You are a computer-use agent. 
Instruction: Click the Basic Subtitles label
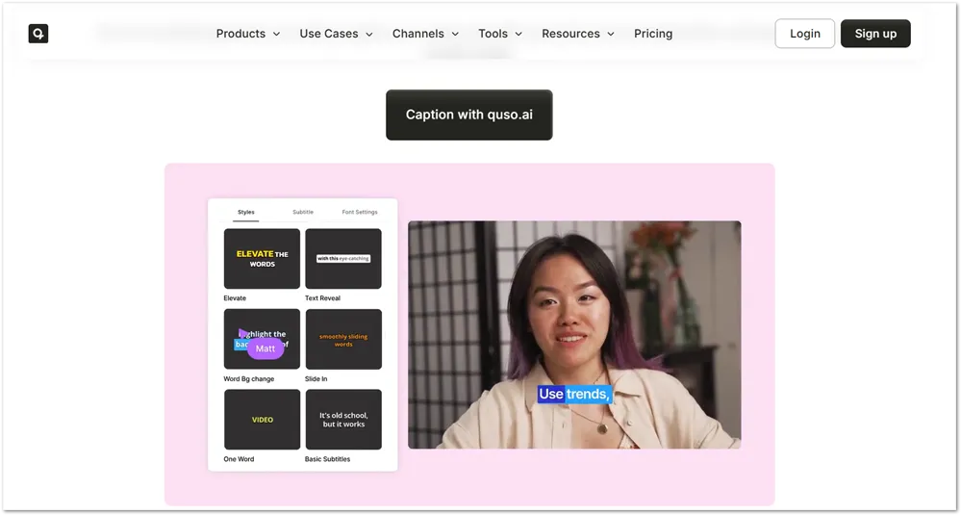pos(327,459)
